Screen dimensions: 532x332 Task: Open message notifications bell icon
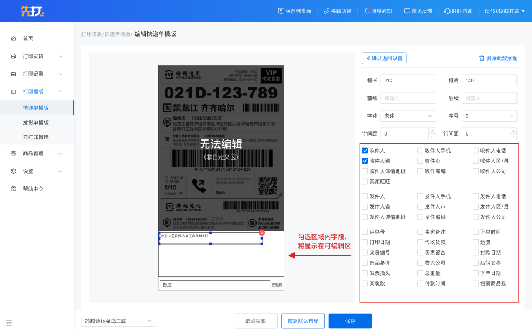[367, 11]
